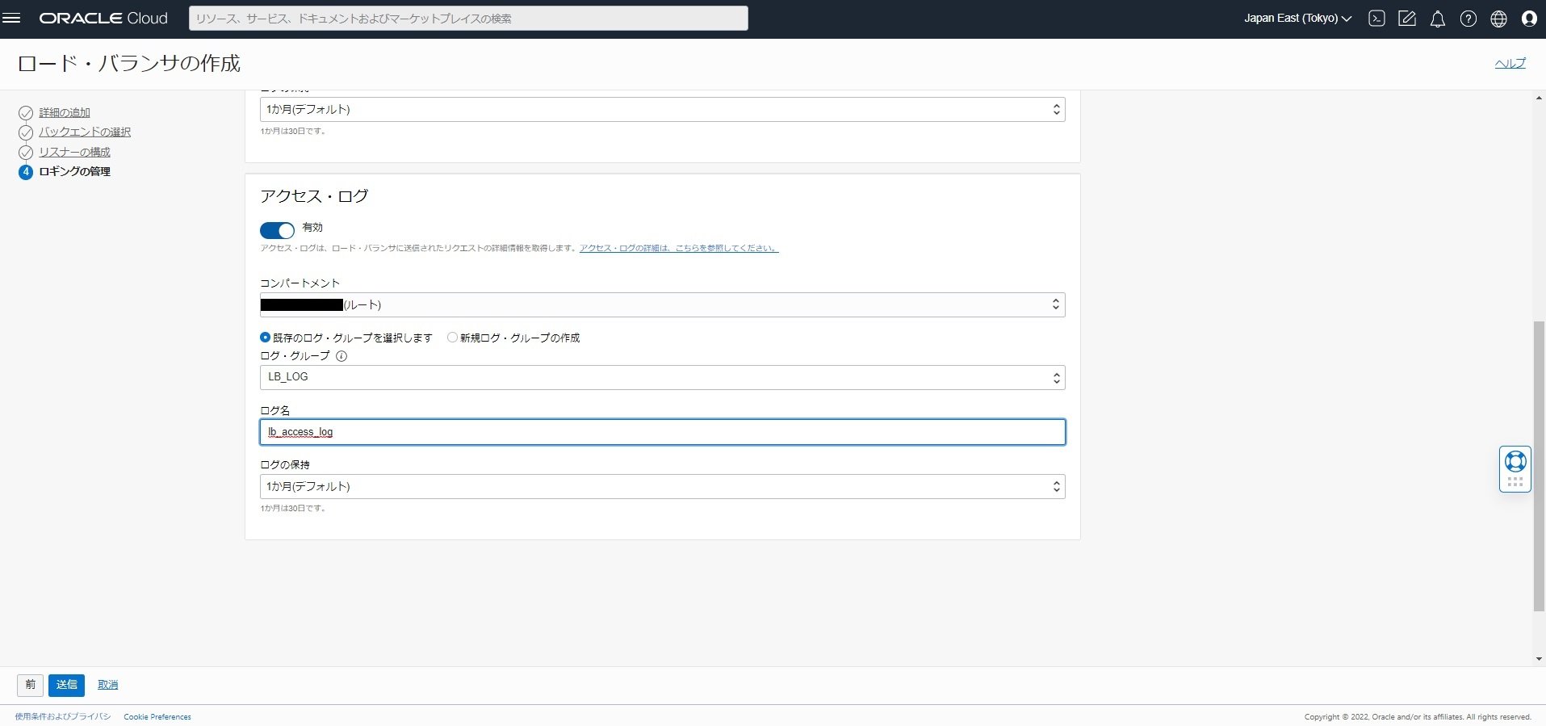Image resolution: width=1546 pixels, height=726 pixels.
Task: Go to 詳細の追加 wizard step
Action: tap(65, 112)
